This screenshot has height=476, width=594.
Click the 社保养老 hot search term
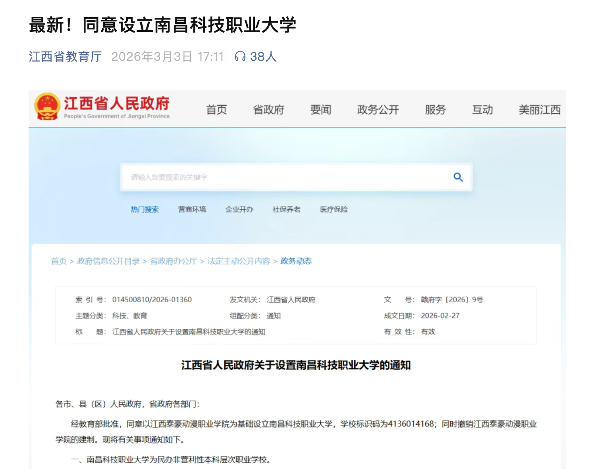pos(286,209)
